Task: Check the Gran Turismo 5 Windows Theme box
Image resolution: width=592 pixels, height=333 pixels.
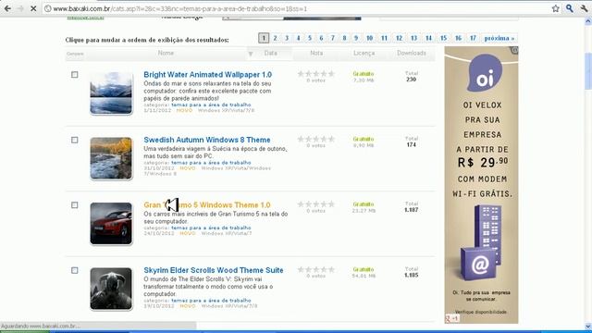Action: (75, 205)
